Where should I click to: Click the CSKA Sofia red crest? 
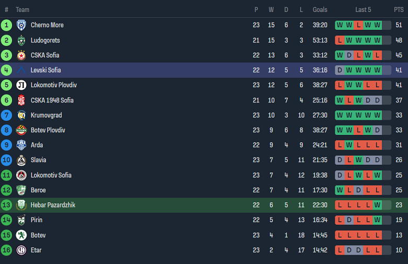coord(21,55)
